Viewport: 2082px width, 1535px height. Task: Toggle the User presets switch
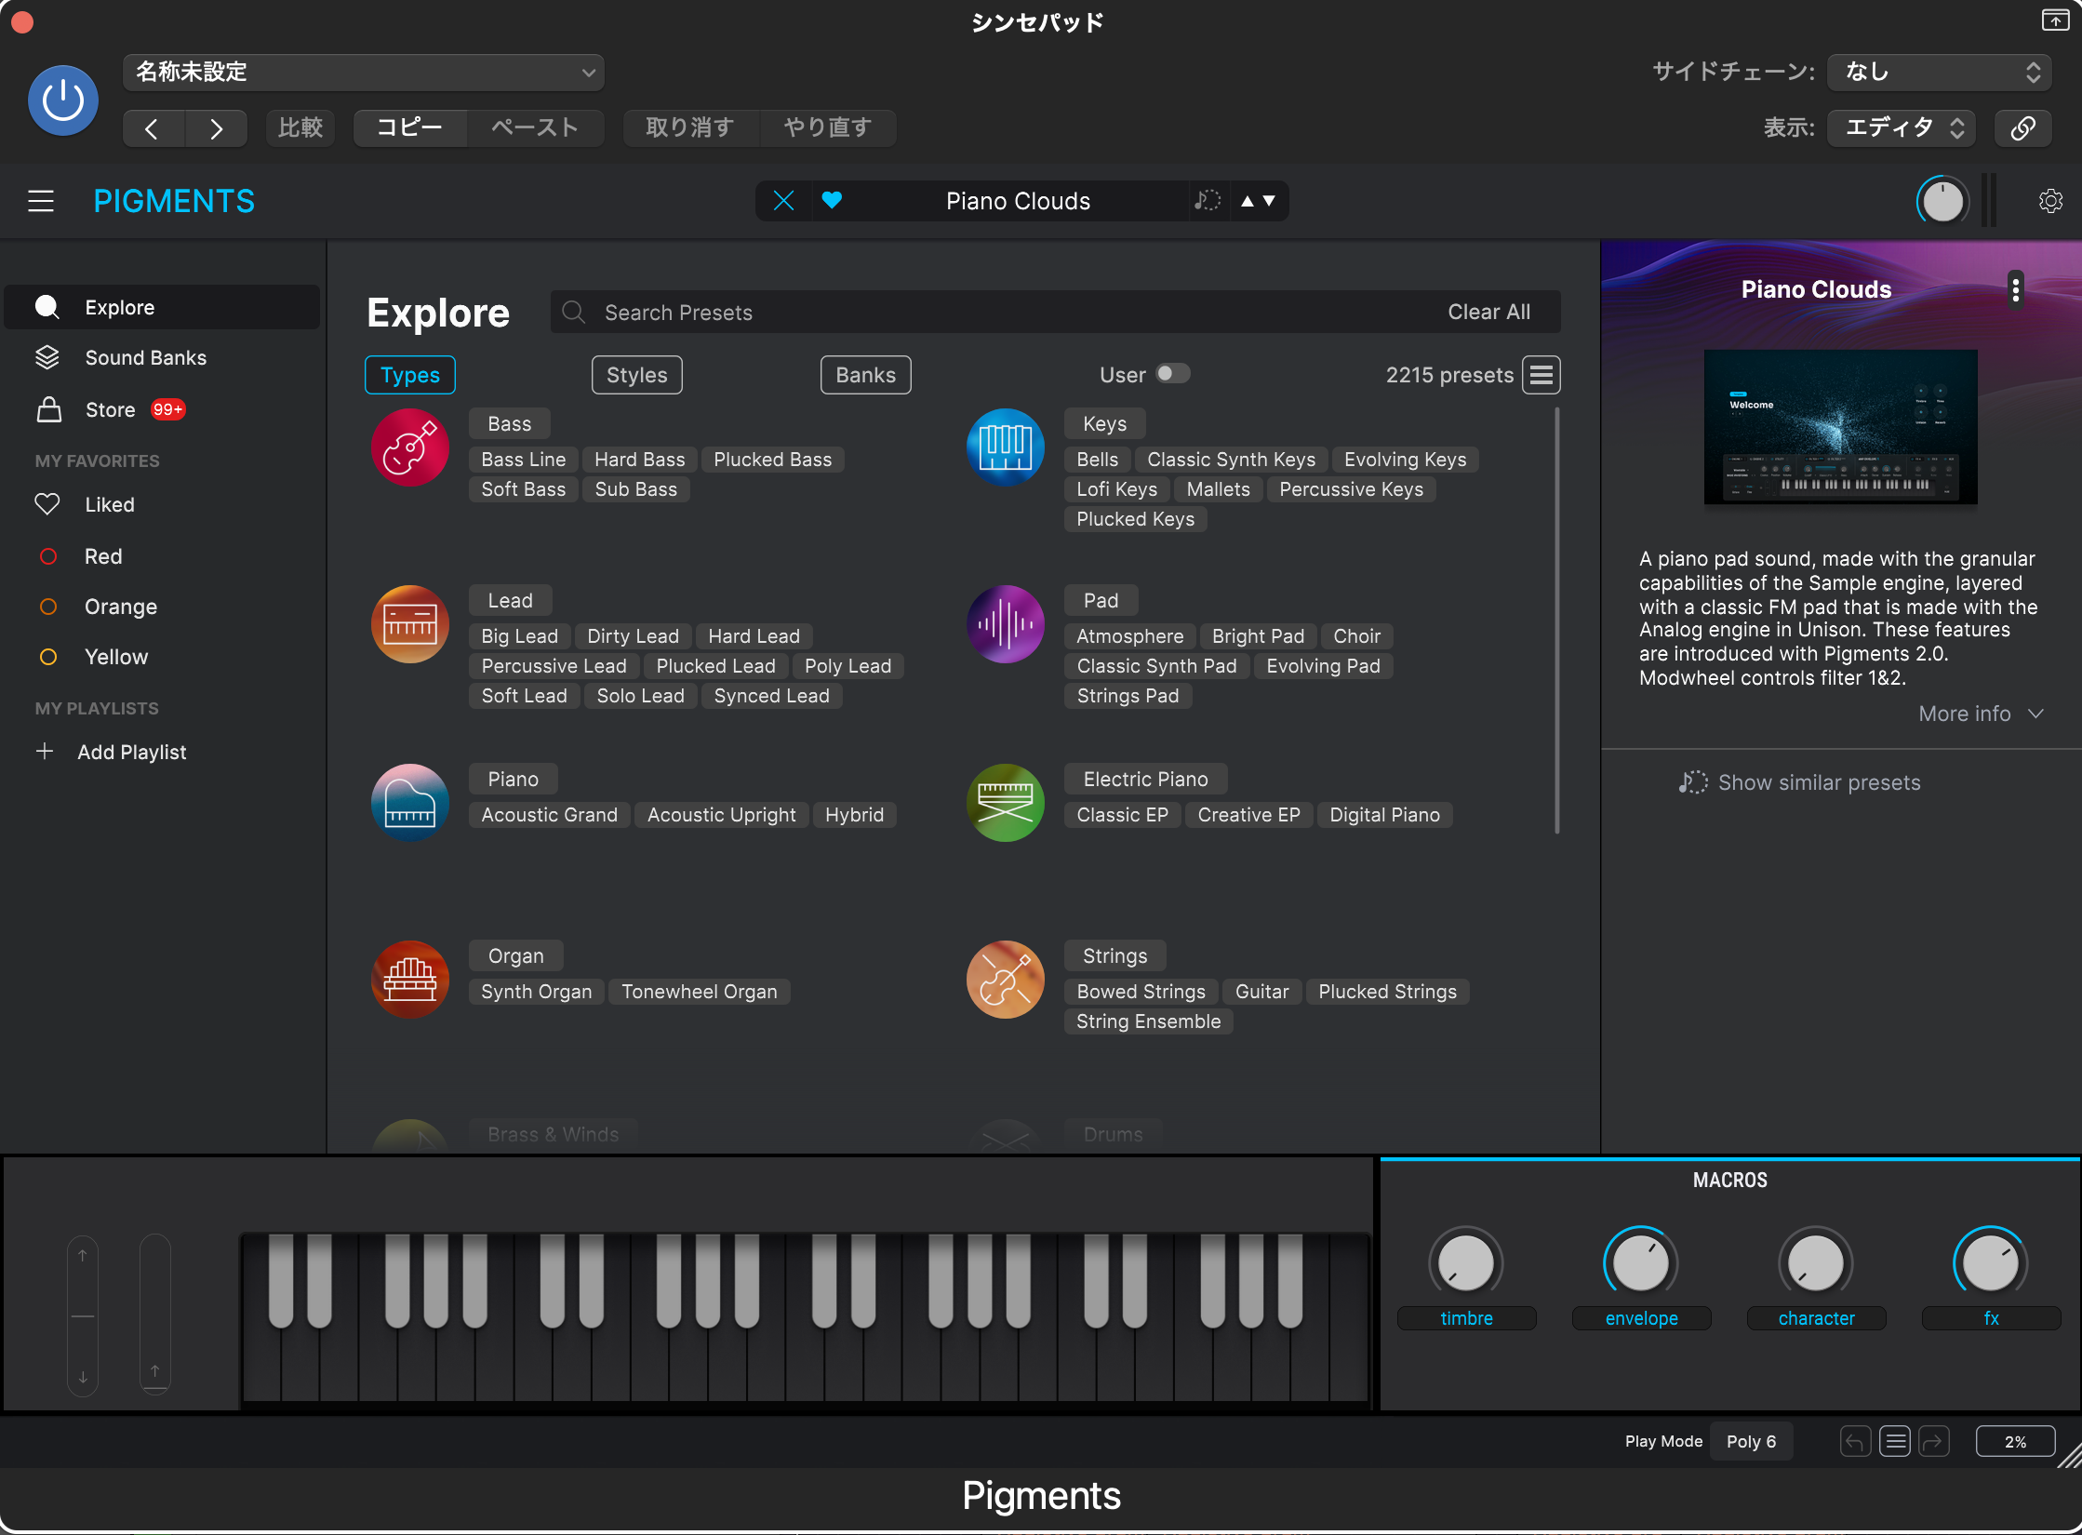click(1172, 374)
